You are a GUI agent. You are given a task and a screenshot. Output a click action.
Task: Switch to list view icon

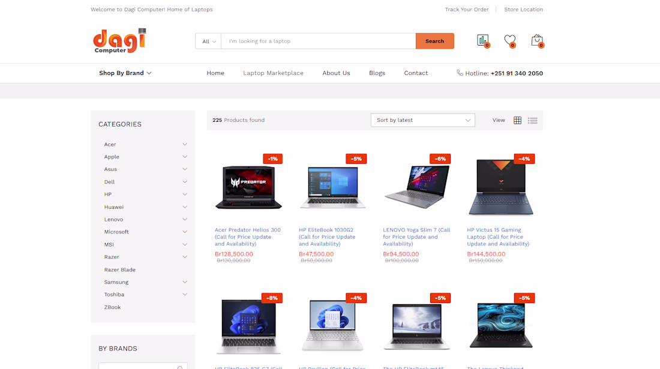tap(532, 121)
